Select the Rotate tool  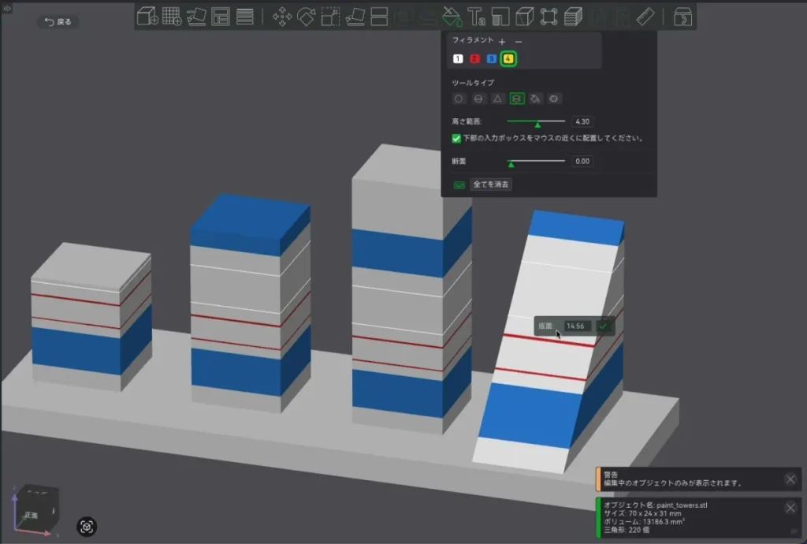307,17
